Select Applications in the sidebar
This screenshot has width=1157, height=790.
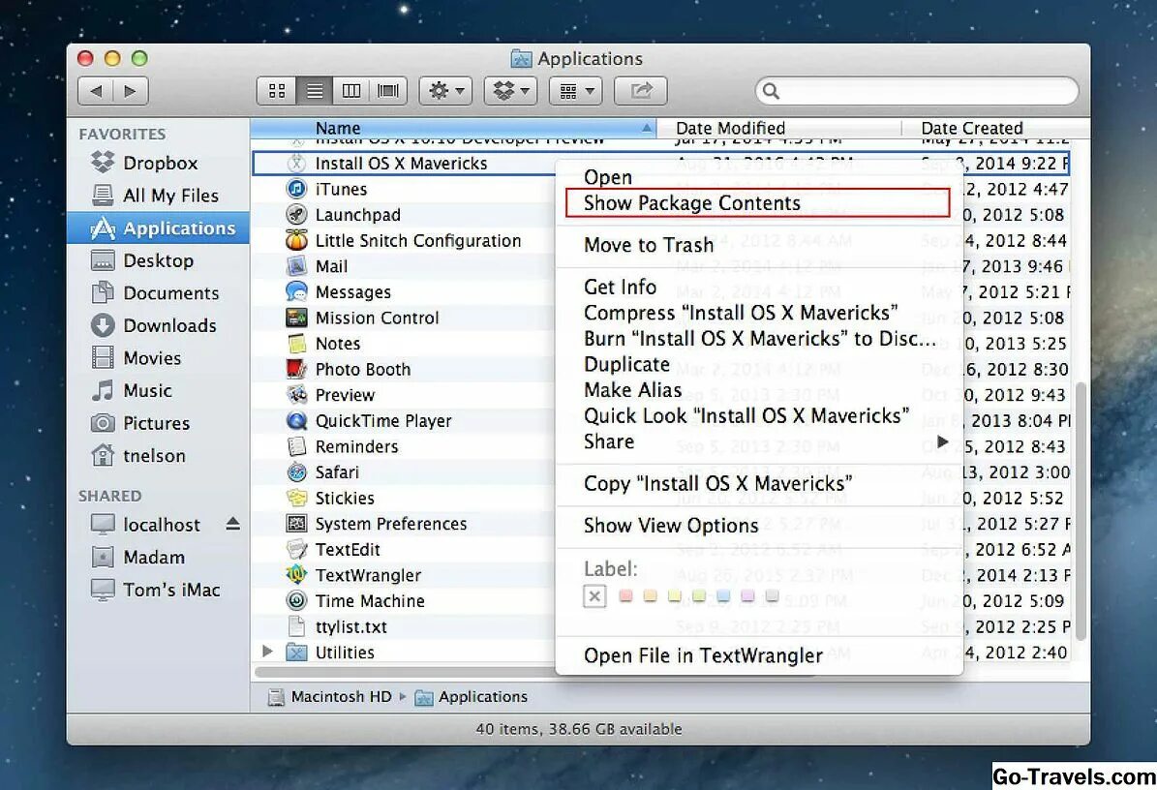click(158, 228)
